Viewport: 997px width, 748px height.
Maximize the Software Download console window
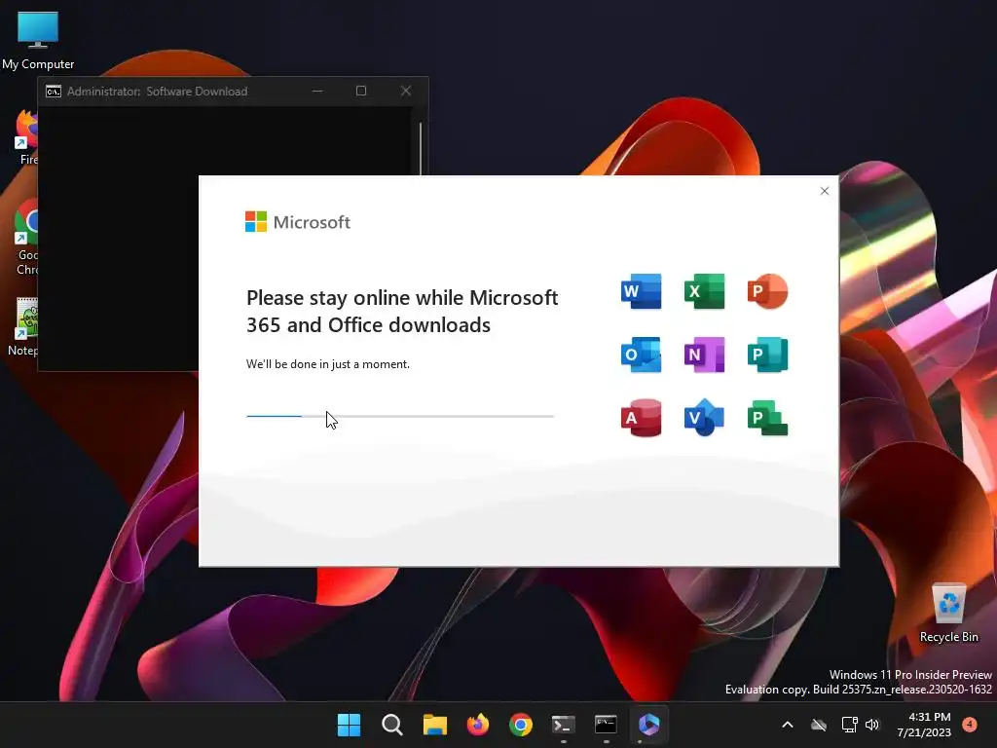(x=361, y=91)
